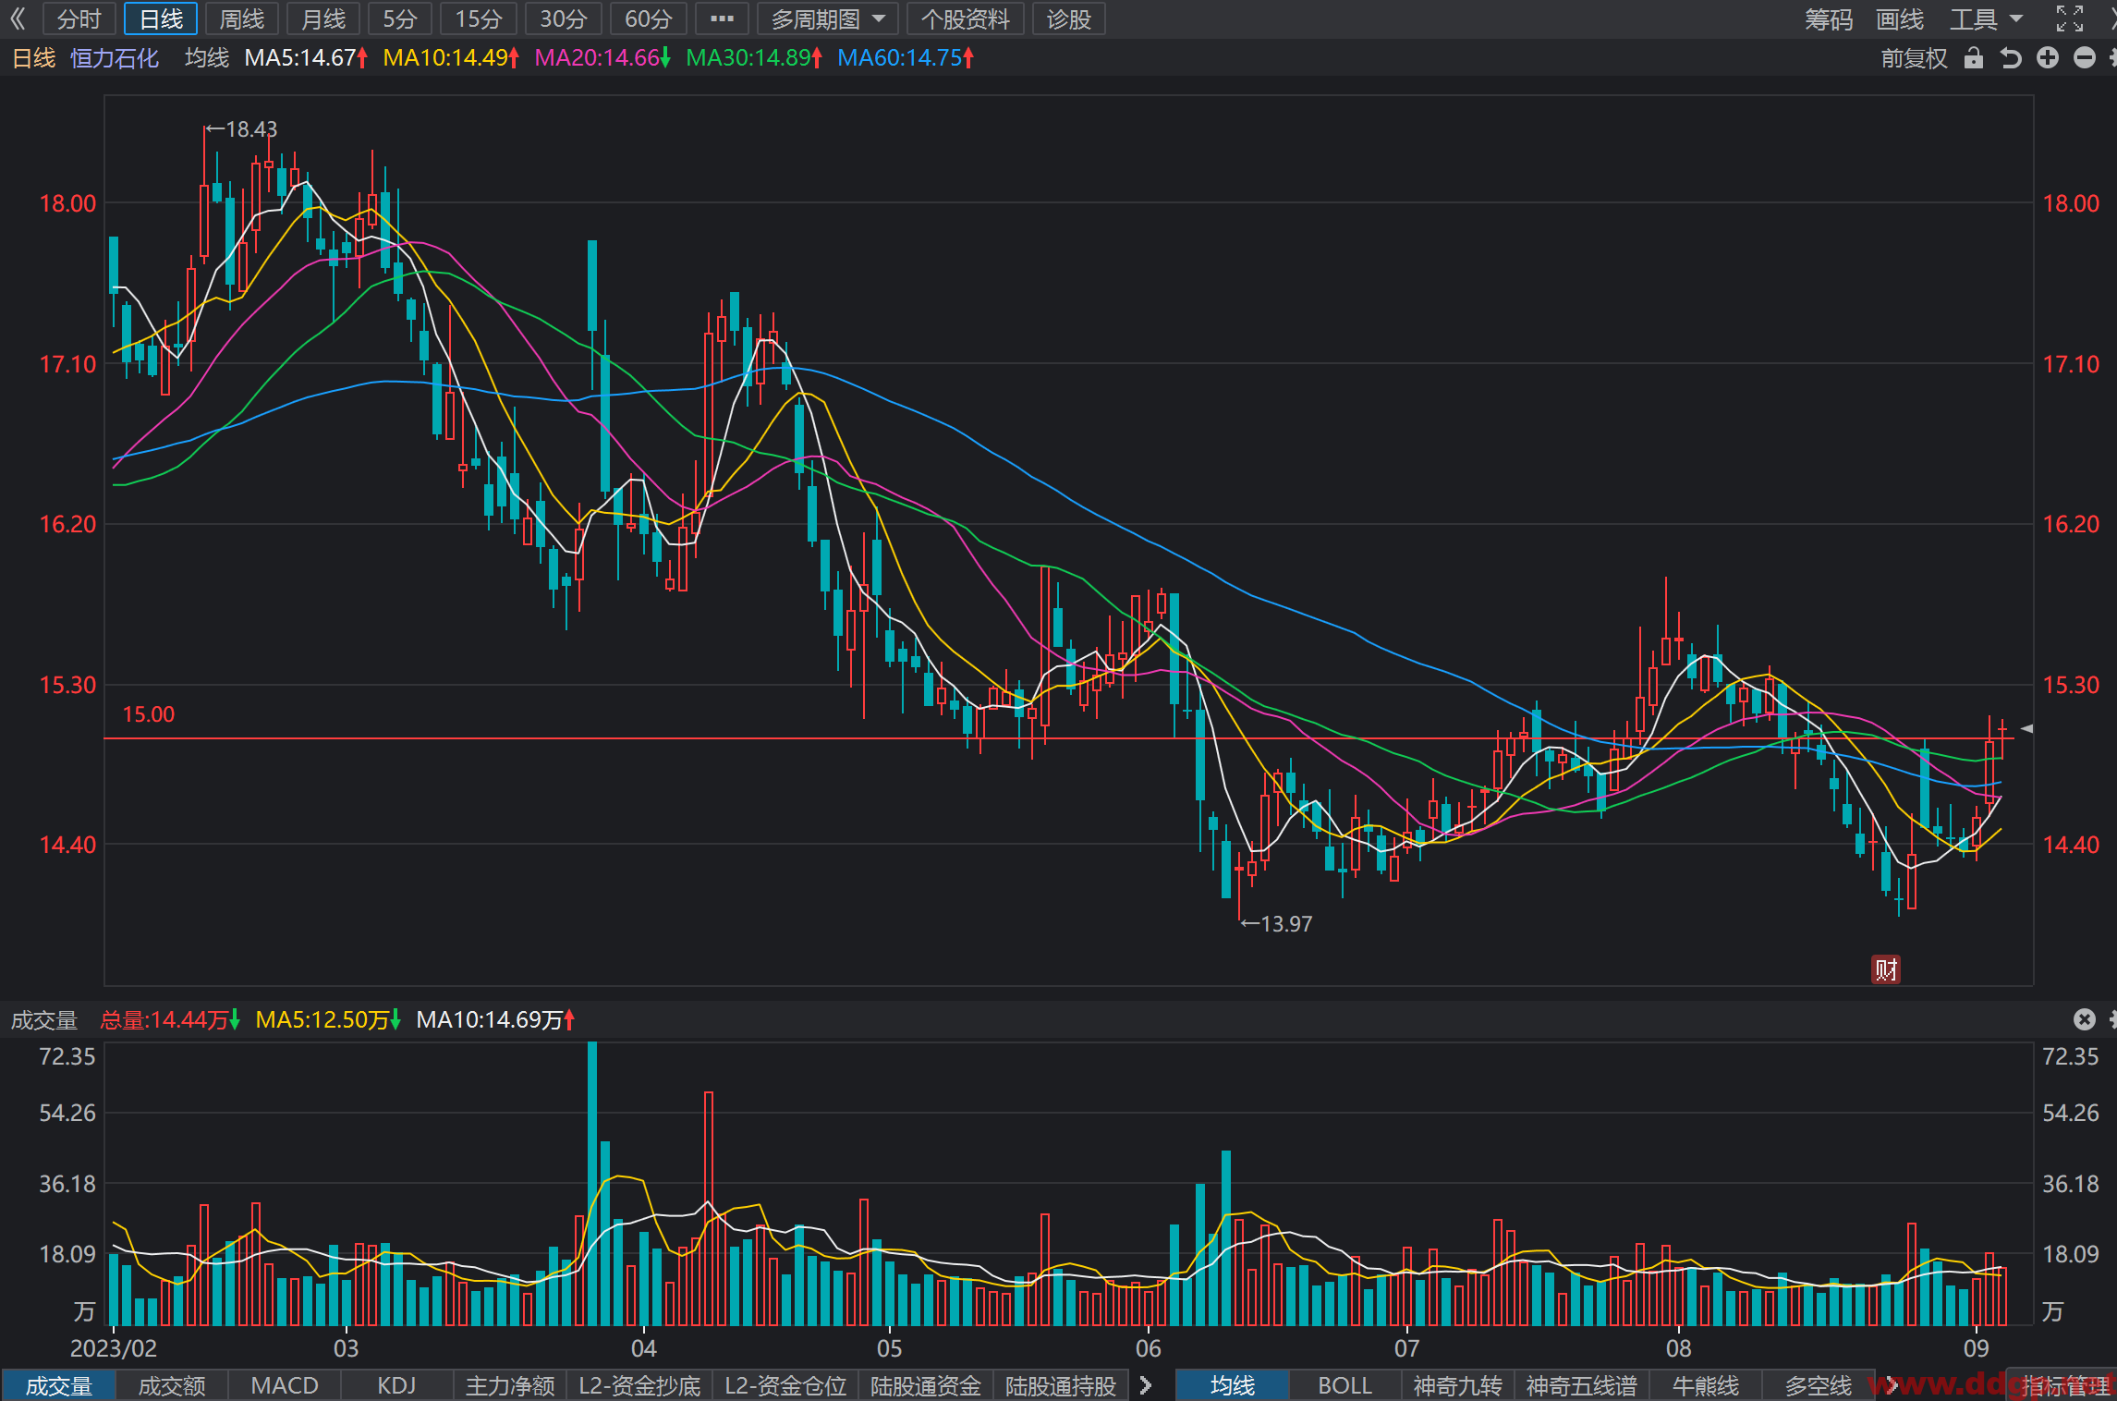This screenshot has height=1401, width=2117.
Task: Expand more indicator tabs with the chevron
Action: tap(1146, 1385)
